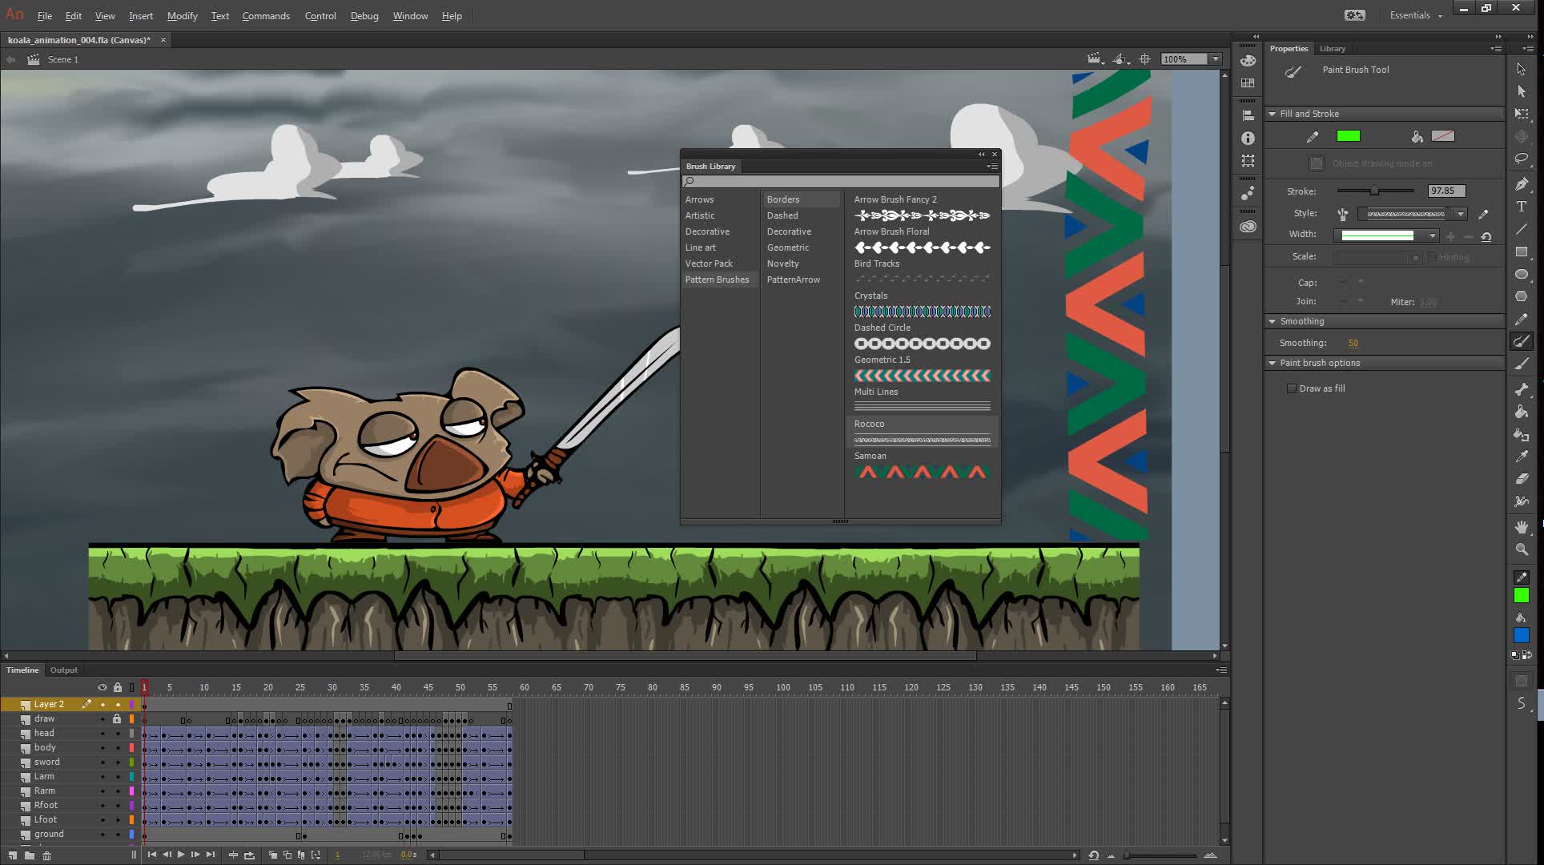Toggle loop playback button

click(249, 855)
